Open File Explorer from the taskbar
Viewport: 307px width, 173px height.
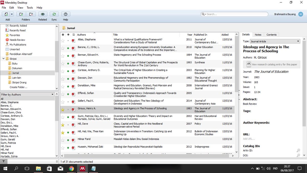point(38,168)
